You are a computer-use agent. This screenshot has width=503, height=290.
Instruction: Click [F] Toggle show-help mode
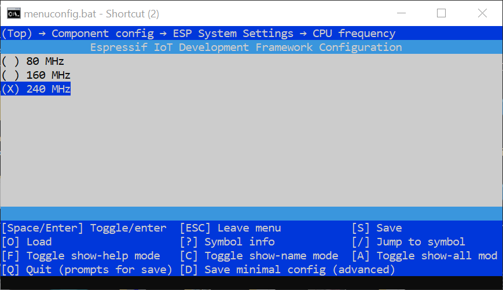[80, 256]
